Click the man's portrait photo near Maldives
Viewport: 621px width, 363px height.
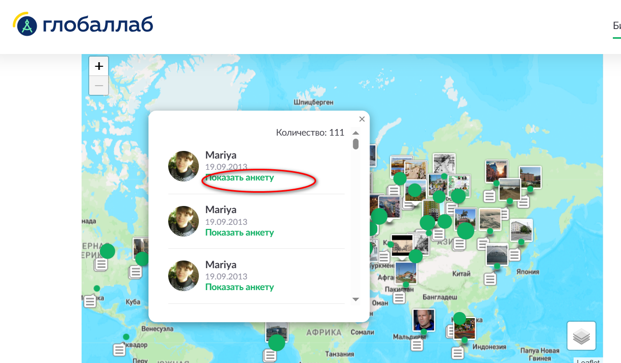pyautogui.click(x=423, y=319)
